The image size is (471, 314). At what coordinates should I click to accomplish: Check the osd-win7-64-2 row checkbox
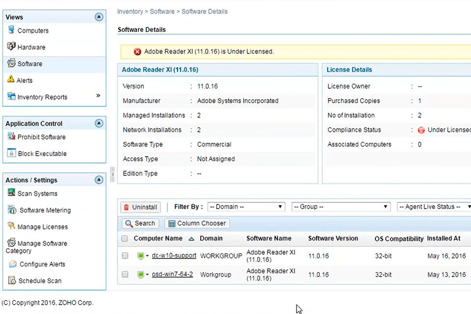click(124, 274)
